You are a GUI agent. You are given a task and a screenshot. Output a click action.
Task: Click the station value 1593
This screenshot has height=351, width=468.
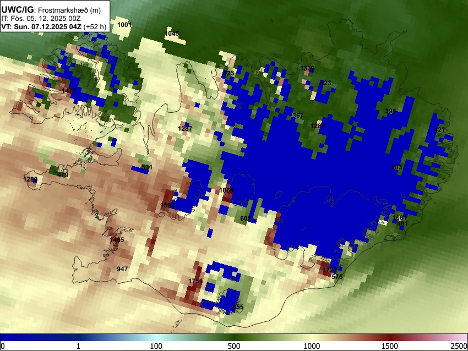[167, 205]
